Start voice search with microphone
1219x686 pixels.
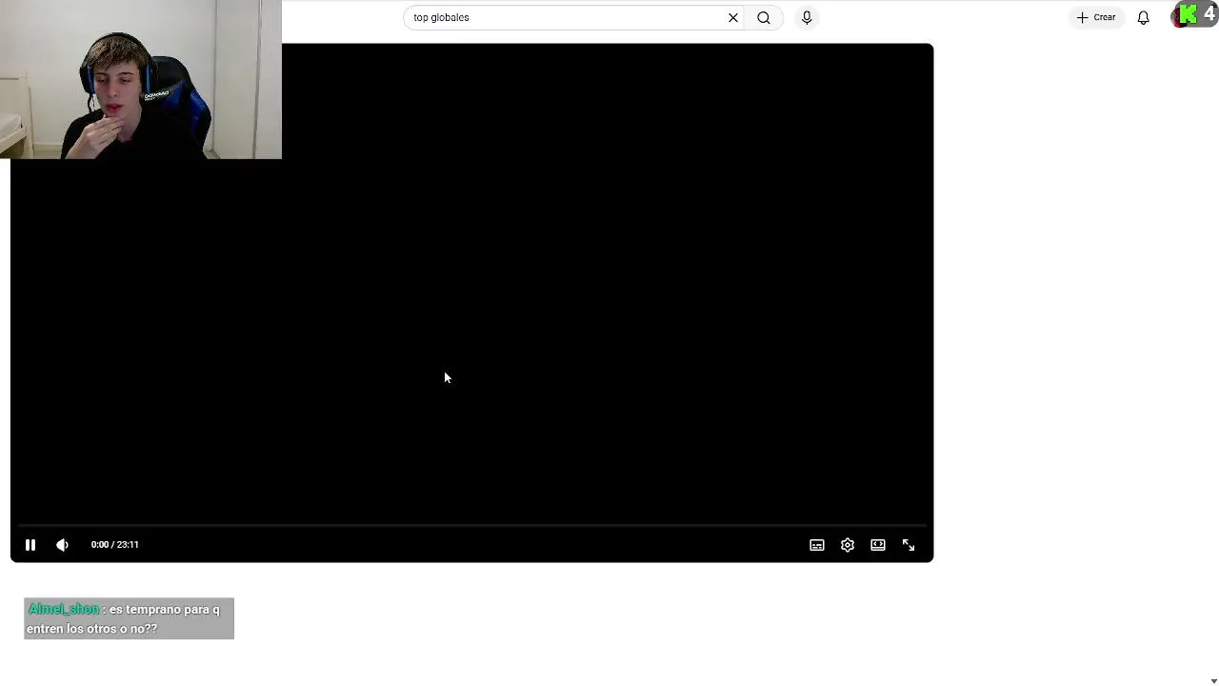(x=807, y=17)
